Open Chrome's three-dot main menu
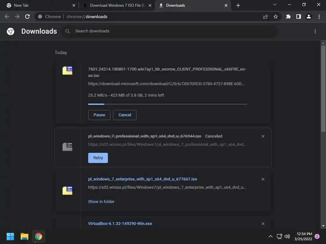 (319, 17)
